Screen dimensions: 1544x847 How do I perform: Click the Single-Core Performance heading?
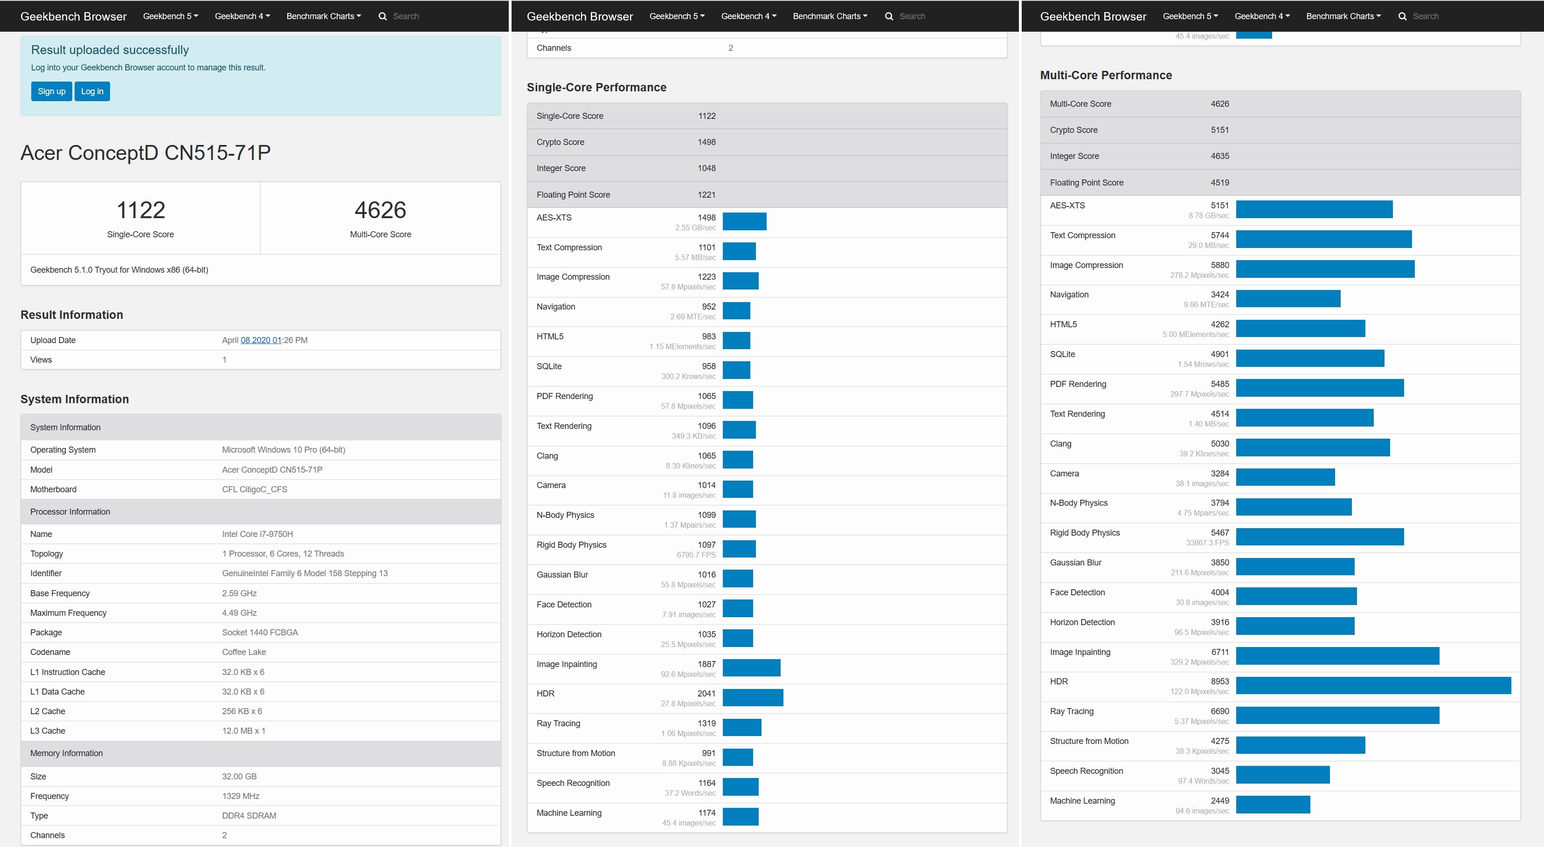pyautogui.click(x=596, y=88)
